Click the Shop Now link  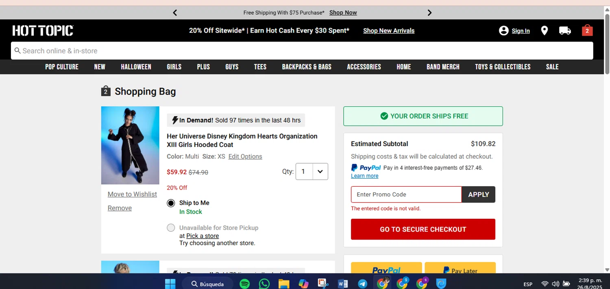343,13
